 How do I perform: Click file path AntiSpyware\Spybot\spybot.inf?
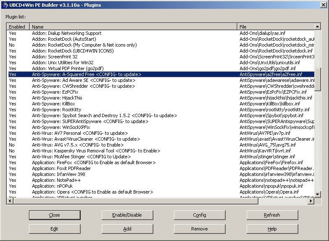[x=271, y=115]
